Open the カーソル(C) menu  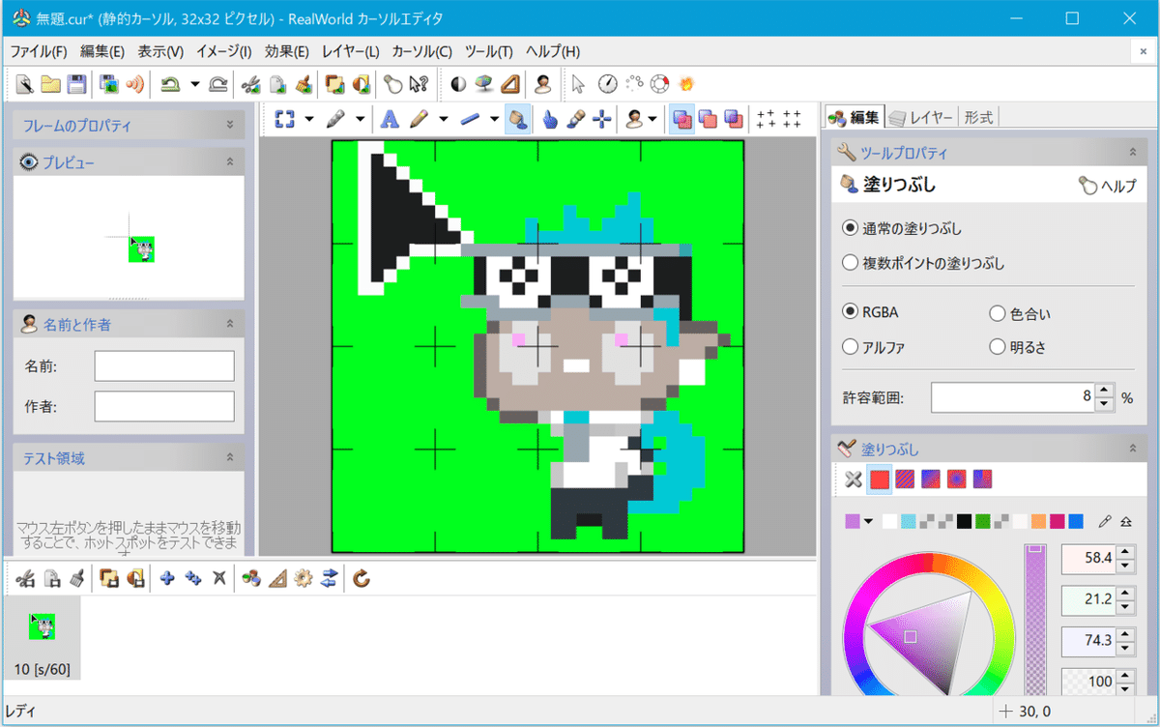[x=421, y=51]
